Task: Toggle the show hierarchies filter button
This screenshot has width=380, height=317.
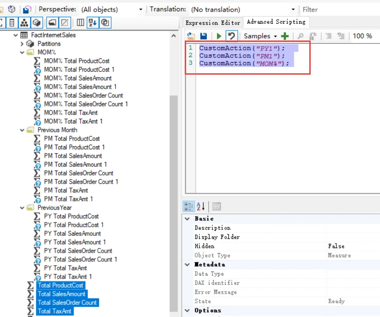Action: pos(24,23)
